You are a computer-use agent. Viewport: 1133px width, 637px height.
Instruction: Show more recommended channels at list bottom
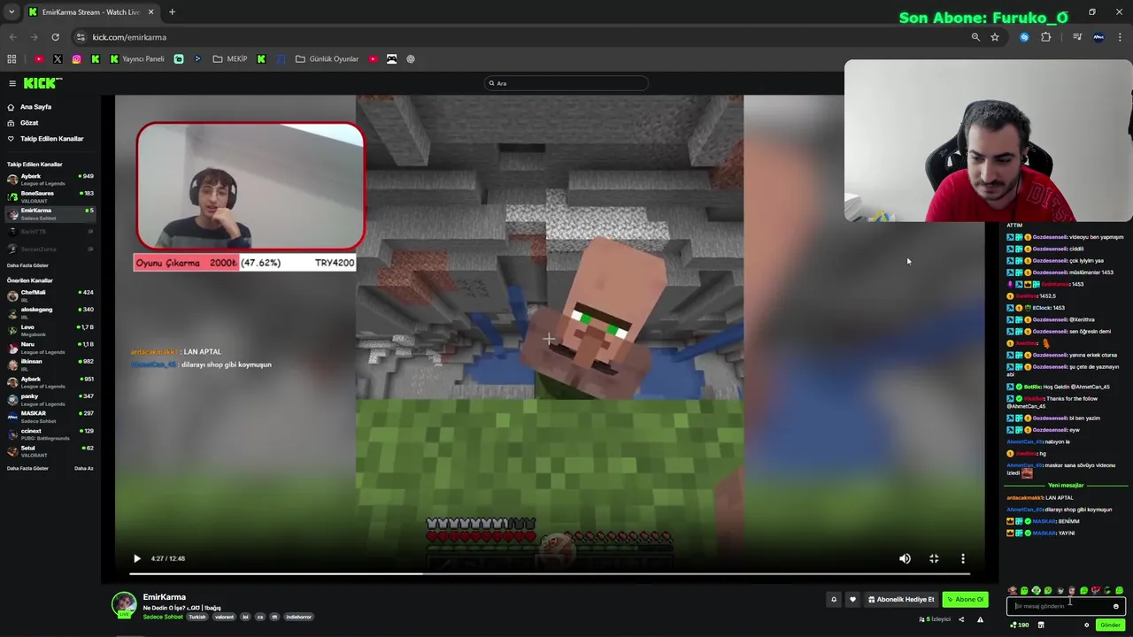tap(27, 468)
